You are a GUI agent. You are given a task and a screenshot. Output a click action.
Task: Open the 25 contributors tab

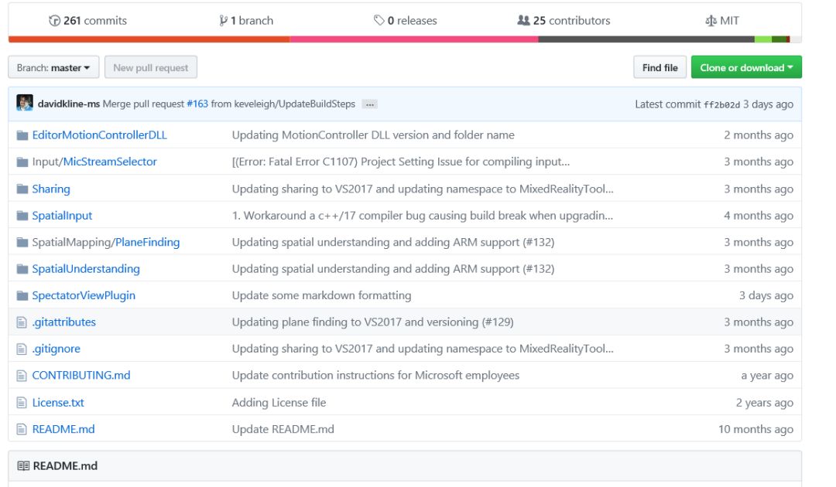pos(571,21)
